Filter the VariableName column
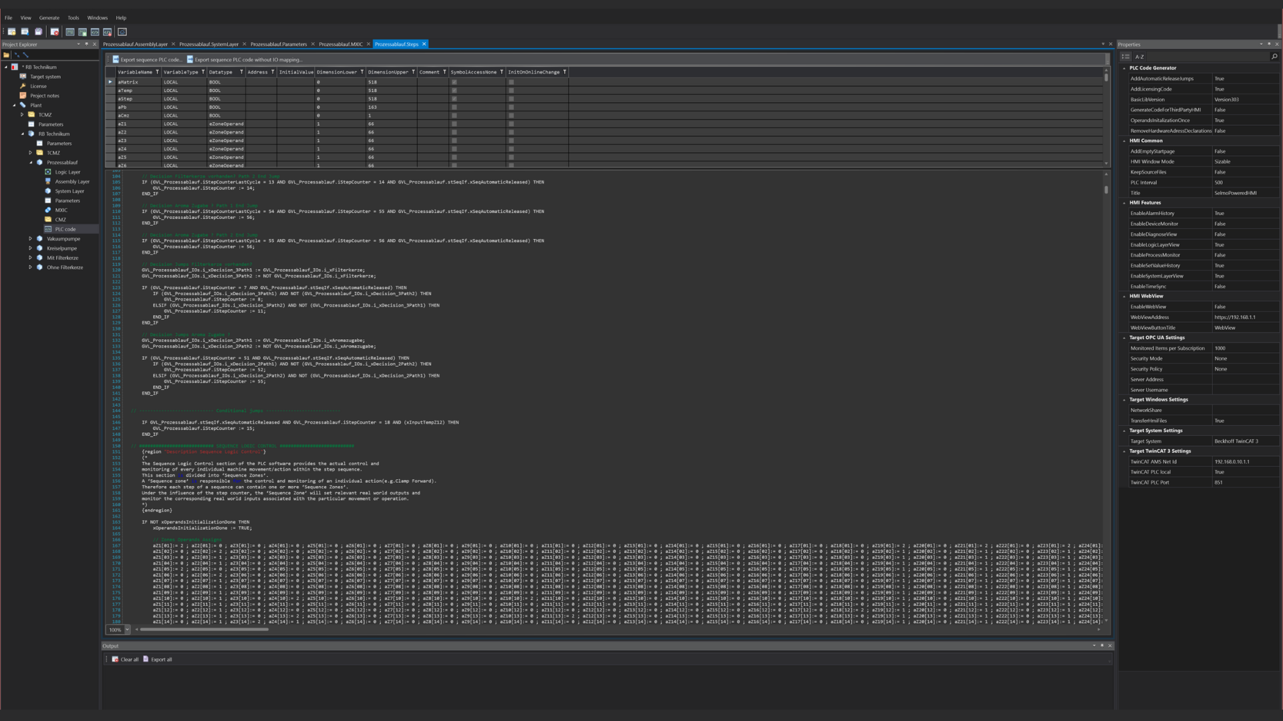The height and width of the screenshot is (721, 1283). tap(157, 72)
